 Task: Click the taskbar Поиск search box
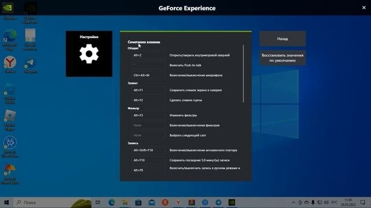(x=53, y=202)
